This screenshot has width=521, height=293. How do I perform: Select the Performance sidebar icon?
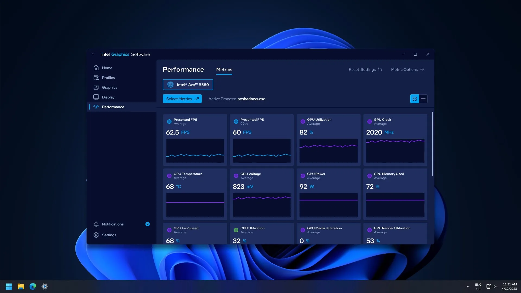96,107
